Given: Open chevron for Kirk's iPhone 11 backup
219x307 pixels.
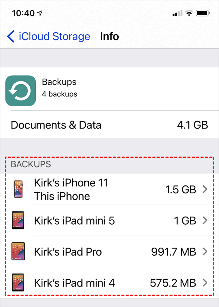Looking at the screenshot, I should (205, 189).
